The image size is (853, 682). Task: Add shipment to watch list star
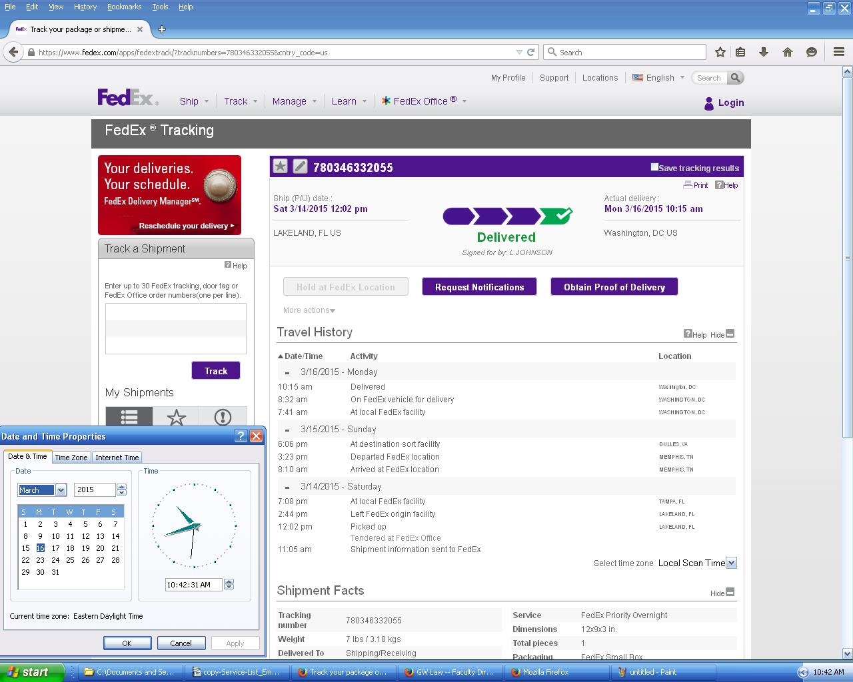click(280, 167)
